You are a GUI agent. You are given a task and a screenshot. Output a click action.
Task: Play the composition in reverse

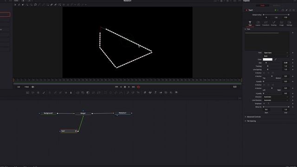(x=121, y=87)
